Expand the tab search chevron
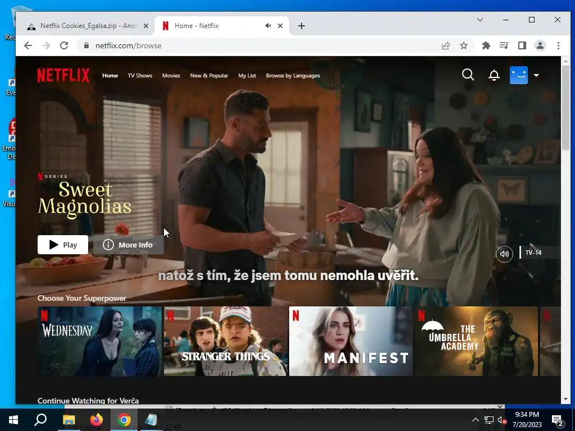This screenshot has width=575, height=431. pos(480,20)
